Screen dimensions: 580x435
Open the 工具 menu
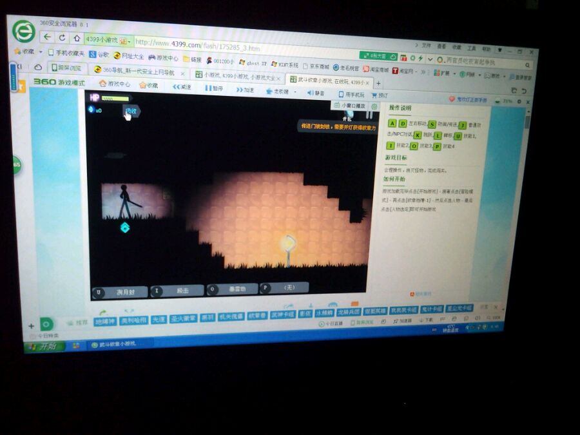pyautogui.click(x=471, y=48)
